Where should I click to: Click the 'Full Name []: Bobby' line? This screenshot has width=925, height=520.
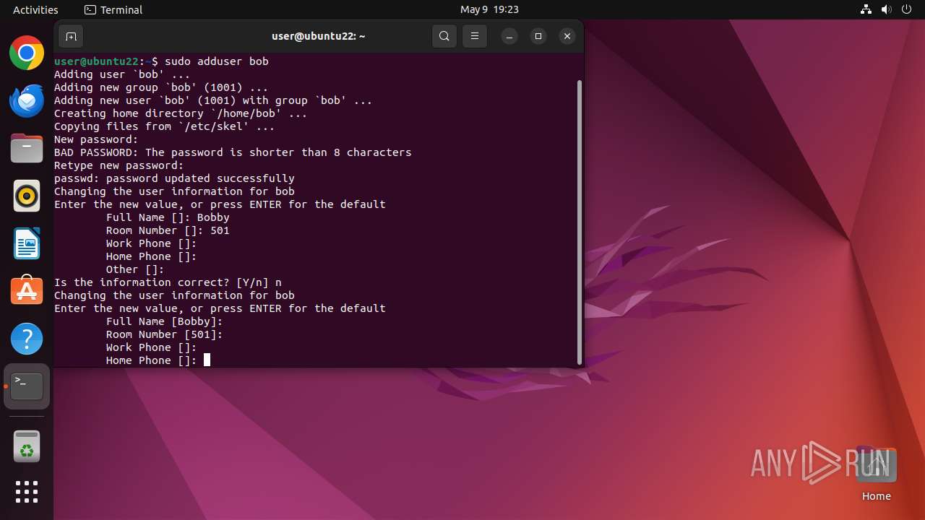tap(168, 217)
